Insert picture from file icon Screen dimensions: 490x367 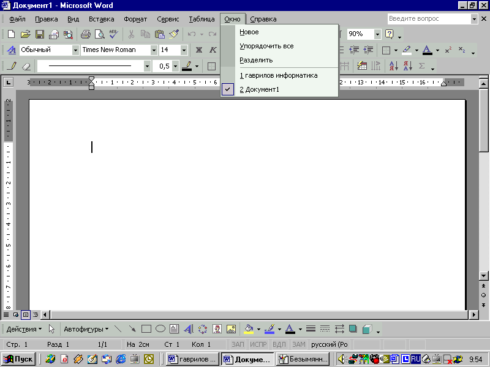pyautogui.click(x=231, y=329)
